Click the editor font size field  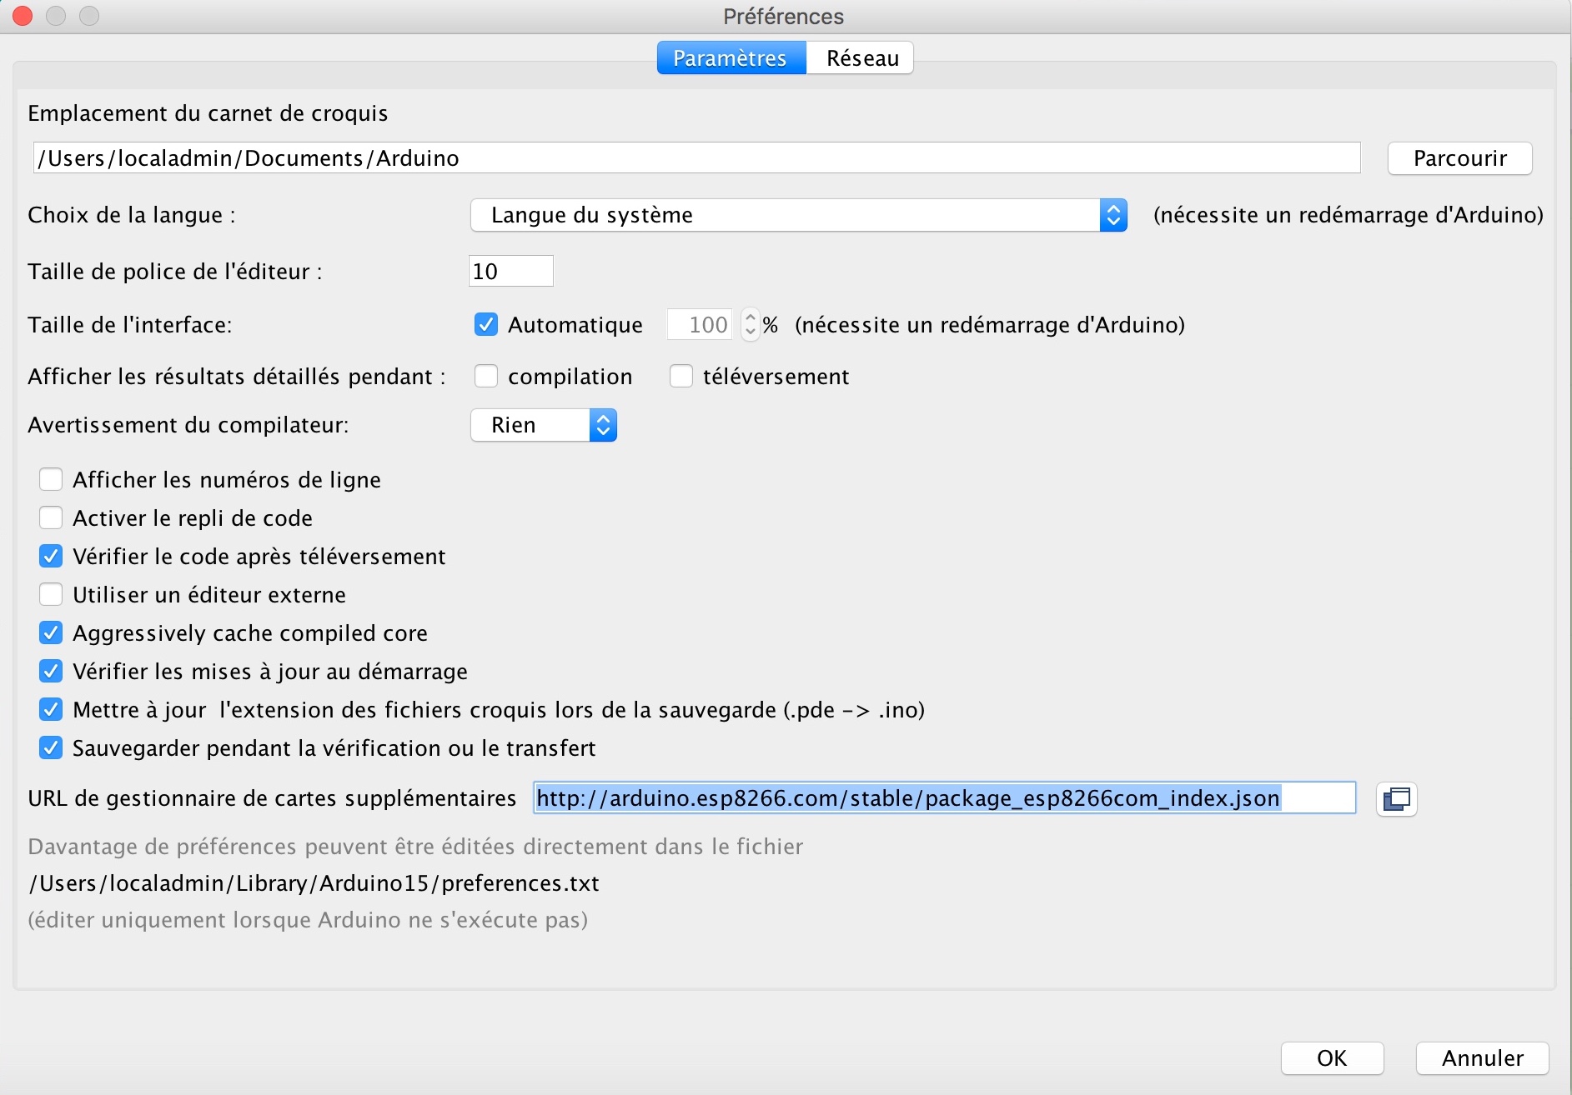(510, 272)
